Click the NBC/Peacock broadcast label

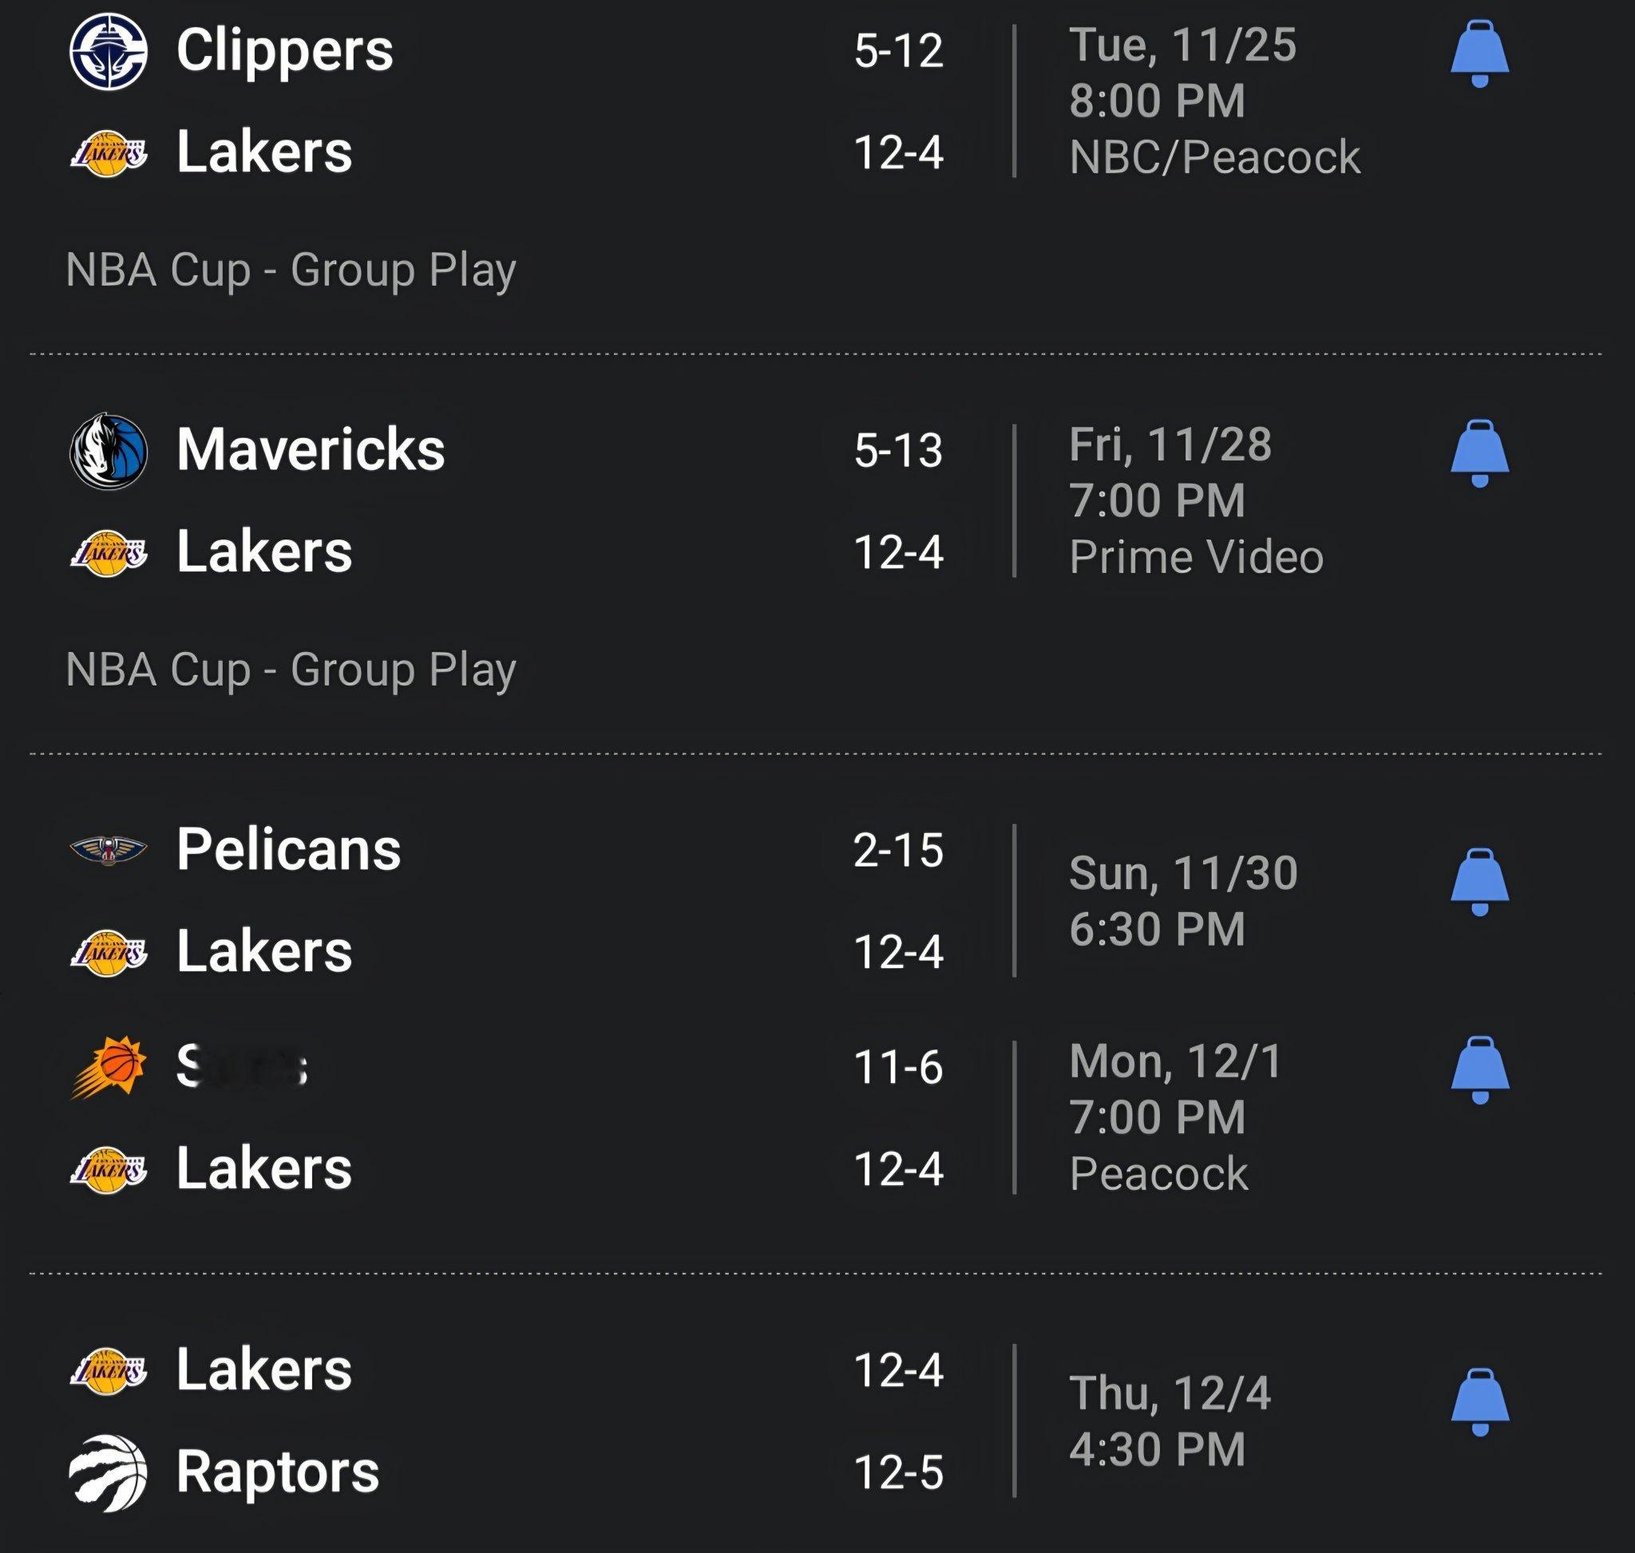pyautogui.click(x=1214, y=157)
